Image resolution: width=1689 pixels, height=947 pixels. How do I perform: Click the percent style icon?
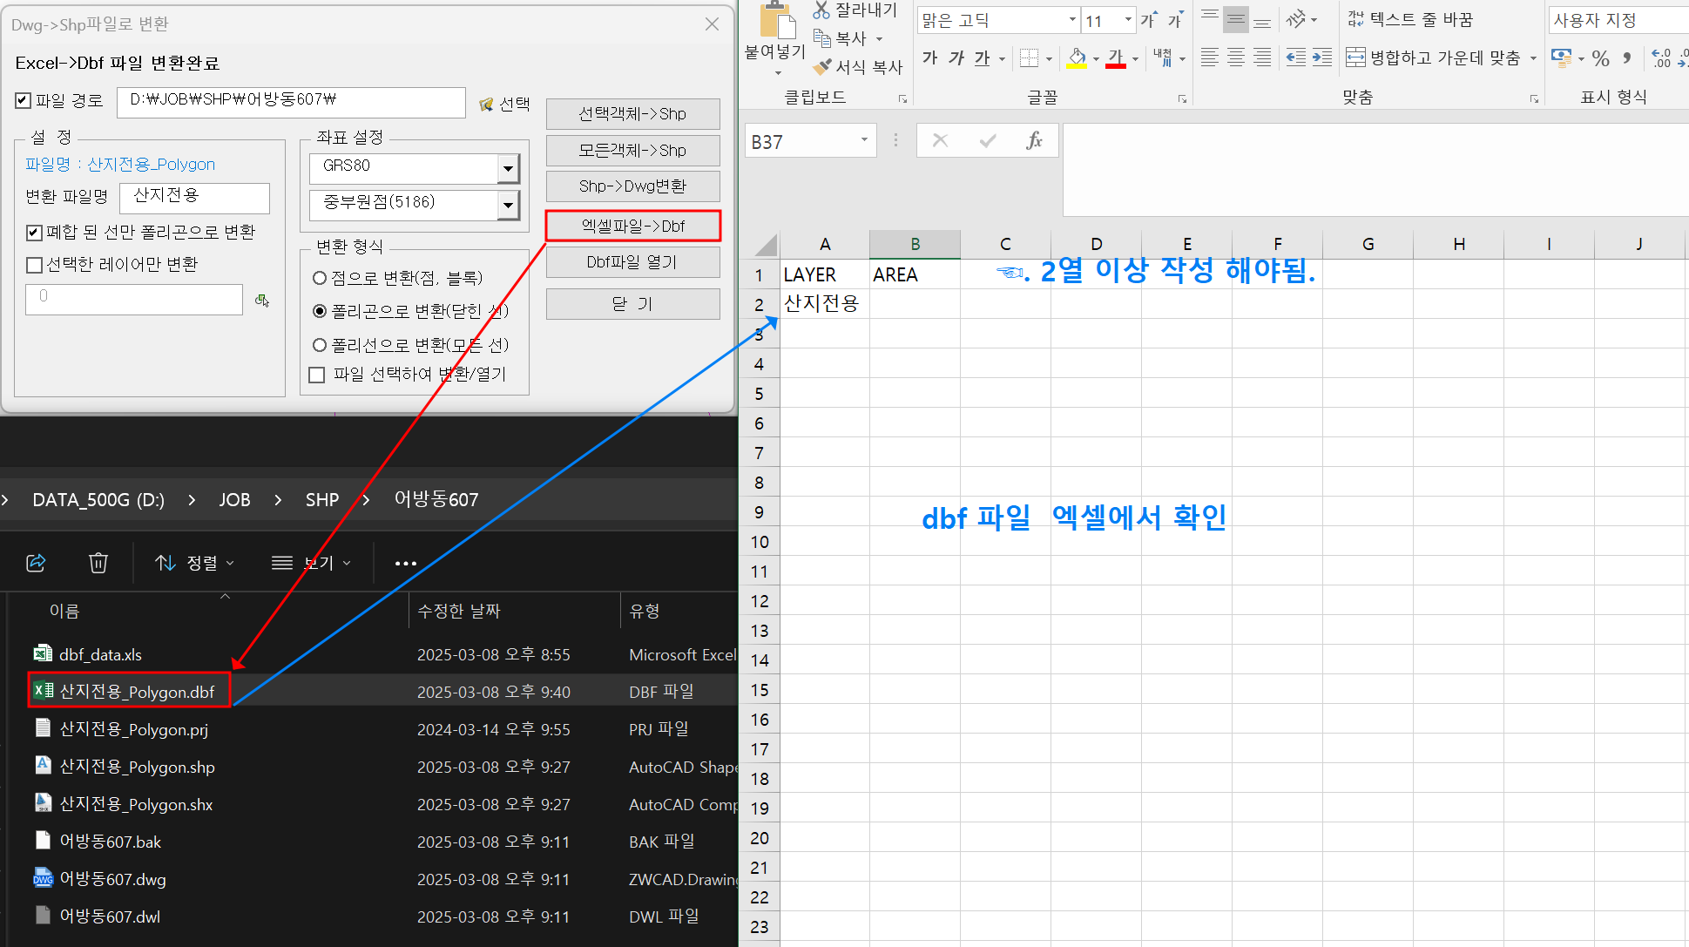point(1600,58)
